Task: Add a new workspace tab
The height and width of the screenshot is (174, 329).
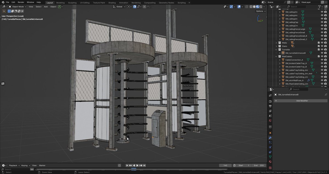Action: pyautogui.click(x=189, y=2)
